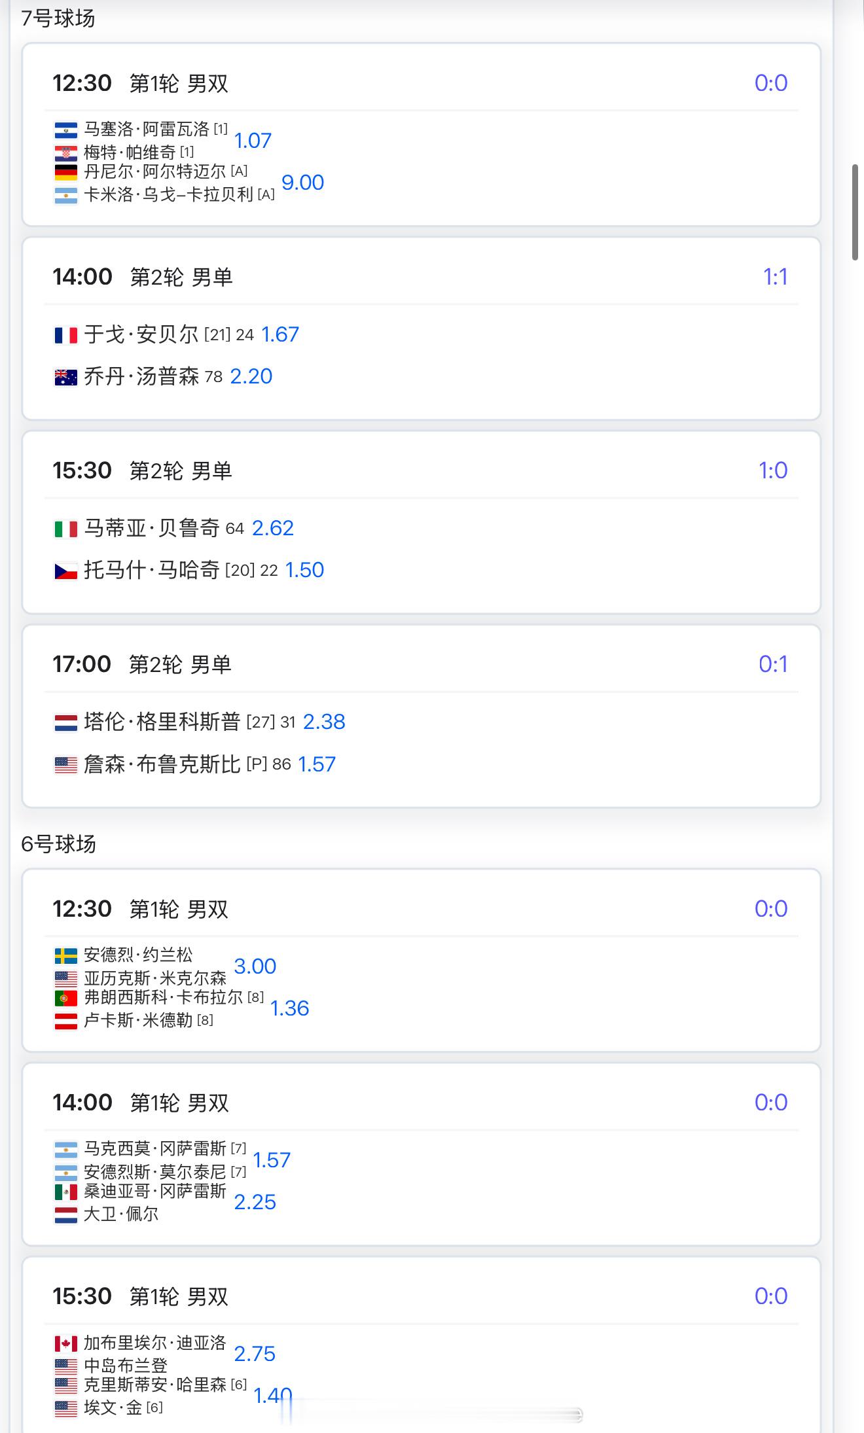Click the 0:1 score of the 17:00 match
Screen dimensions: 864x1433
pos(772,664)
